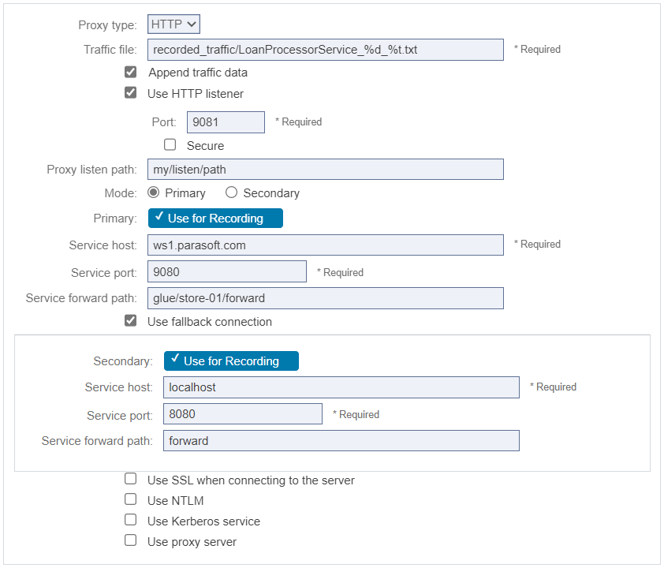Screen dimensions: 664x568
Task: Click the Port field showing 9081
Action: click(226, 122)
